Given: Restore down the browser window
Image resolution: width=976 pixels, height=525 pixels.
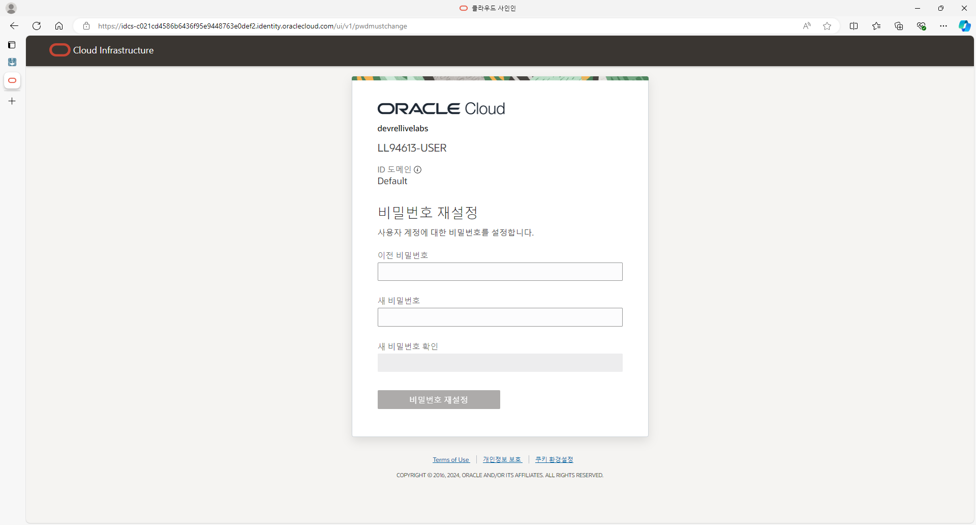Looking at the screenshot, I should 941,8.
